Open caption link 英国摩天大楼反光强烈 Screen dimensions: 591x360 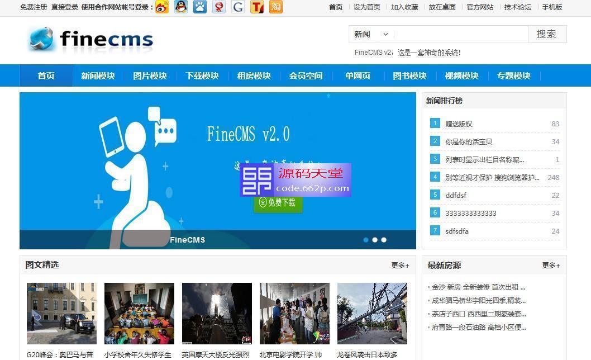click(x=216, y=355)
